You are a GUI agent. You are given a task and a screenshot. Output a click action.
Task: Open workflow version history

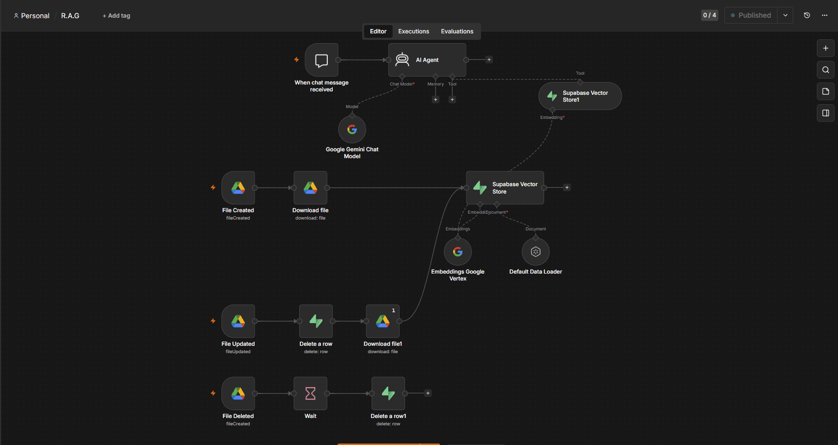tap(807, 15)
